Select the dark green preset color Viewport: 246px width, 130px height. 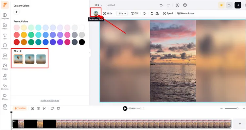[x=31, y=42]
